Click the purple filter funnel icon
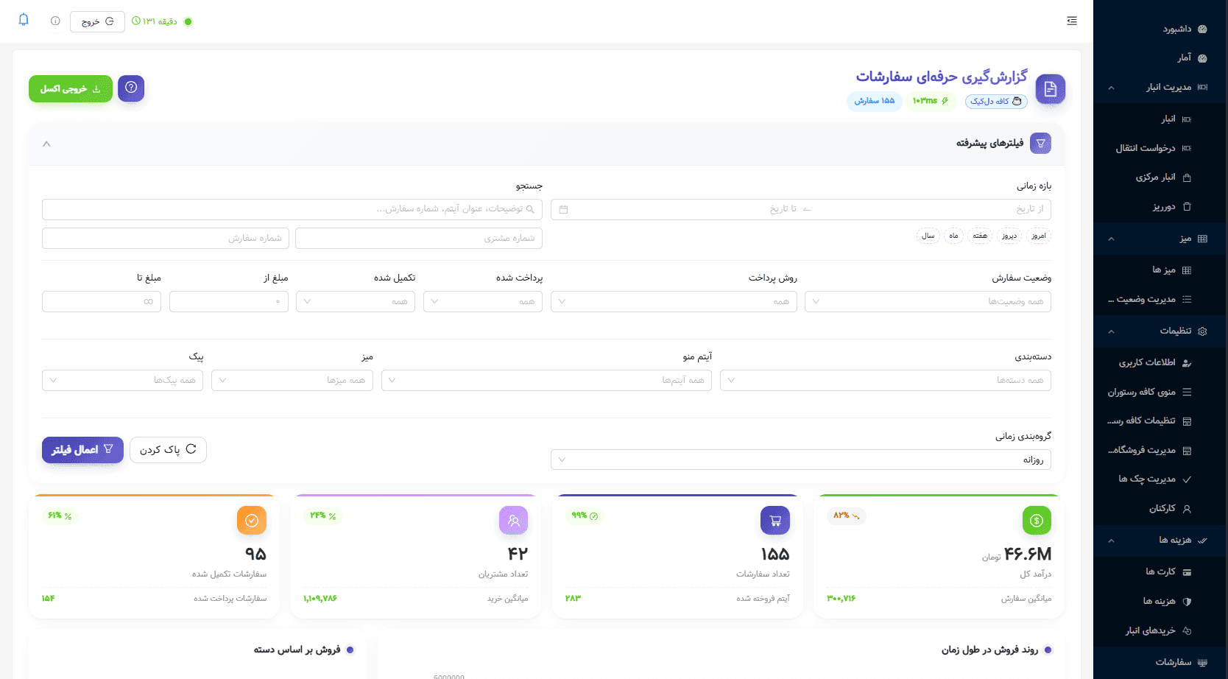 click(1041, 144)
